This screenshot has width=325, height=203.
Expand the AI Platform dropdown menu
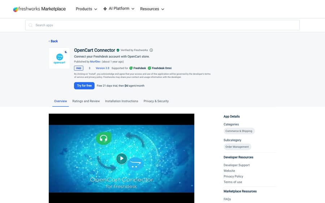click(x=119, y=9)
